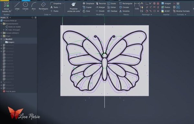Open the Empalme dropdown arrow
Screen dimensions: 194x124
point(63,4)
